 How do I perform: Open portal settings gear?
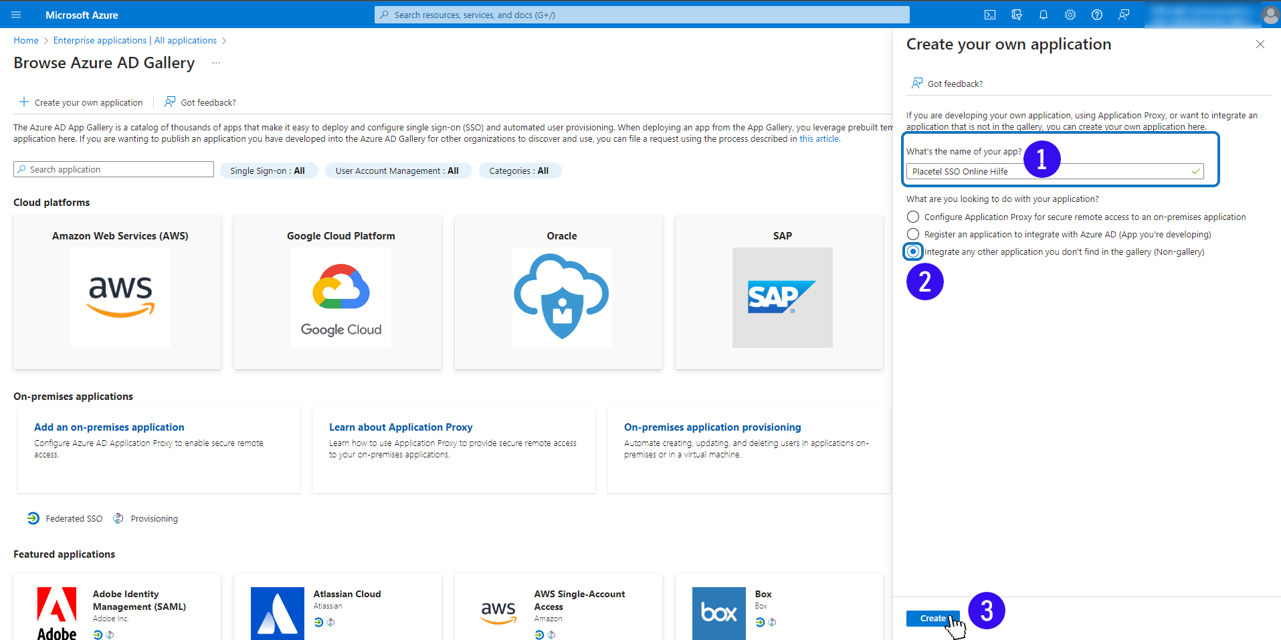[1070, 15]
